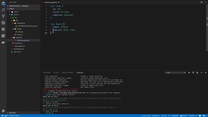This screenshot has width=208, height=117.
Task: Open package.json inside the server folder
Action: (x=20, y=46)
